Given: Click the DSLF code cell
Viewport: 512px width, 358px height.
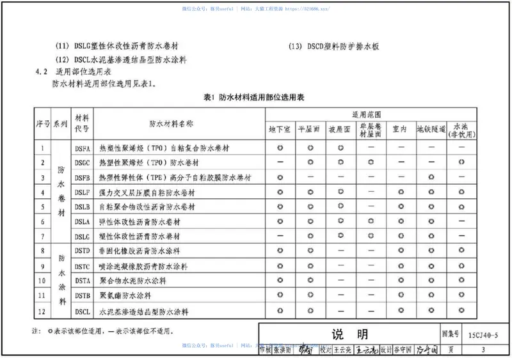Looking at the screenshot, I should coord(83,192).
